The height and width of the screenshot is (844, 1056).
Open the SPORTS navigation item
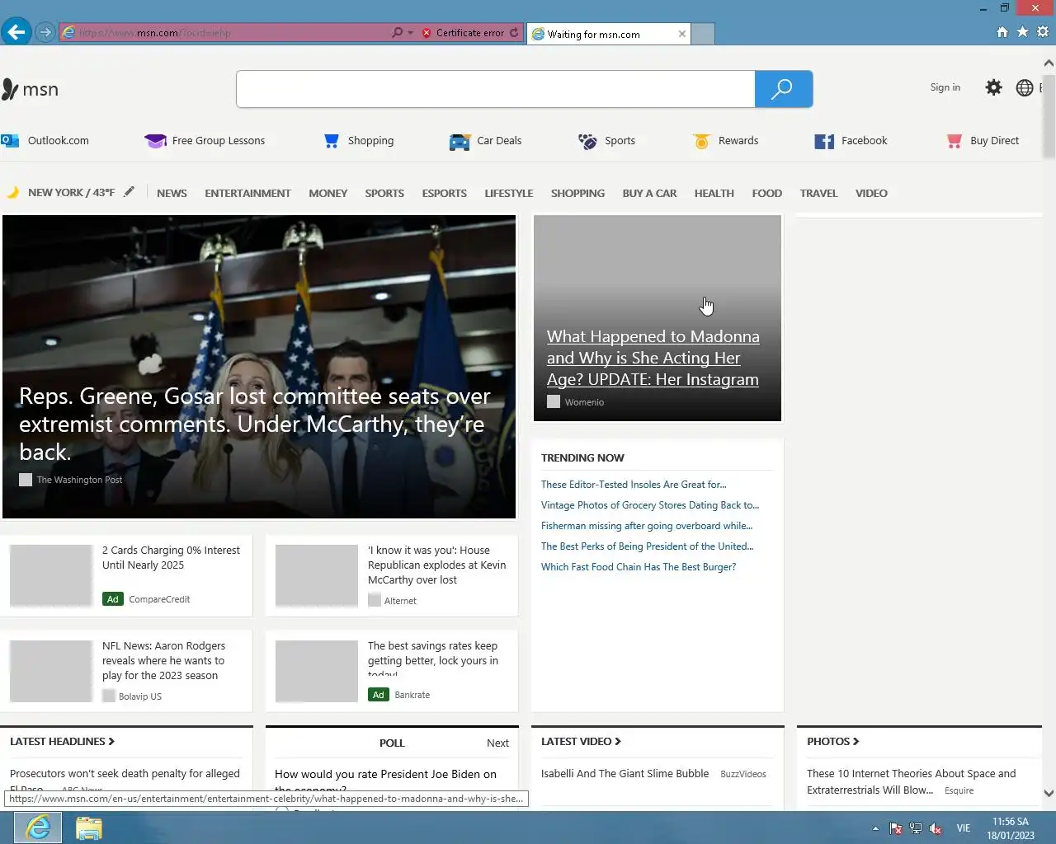(384, 194)
